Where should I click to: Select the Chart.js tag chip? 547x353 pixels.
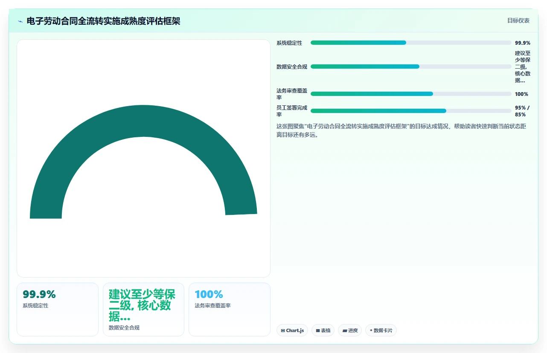point(292,330)
